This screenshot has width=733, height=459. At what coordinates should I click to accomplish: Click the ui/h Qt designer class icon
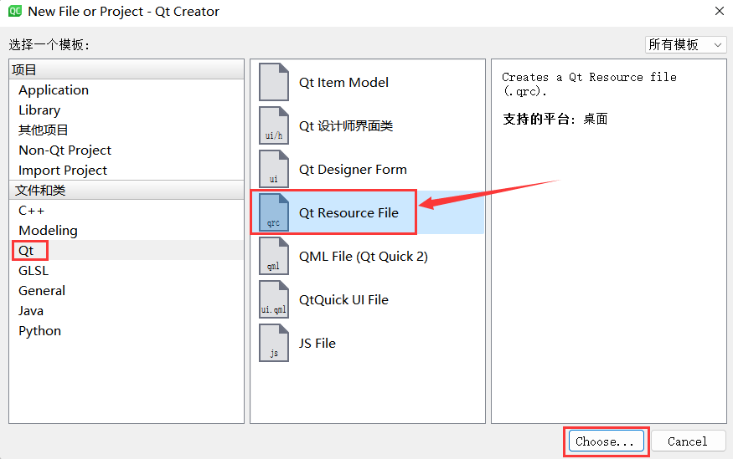274,125
